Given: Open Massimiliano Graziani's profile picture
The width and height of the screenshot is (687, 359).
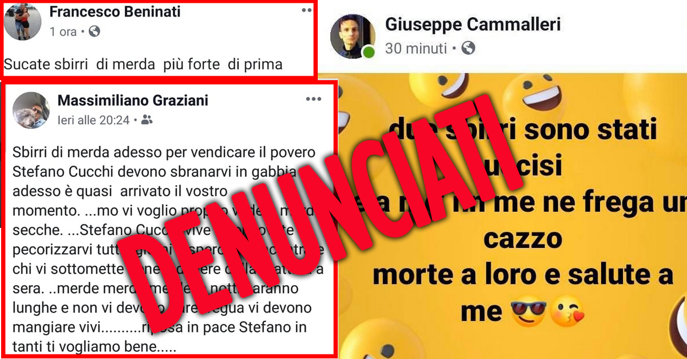Looking at the screenshot, I should [x=31, y=110].
